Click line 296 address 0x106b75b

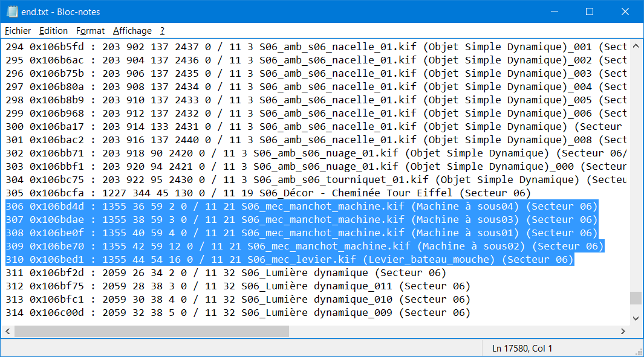57,74
